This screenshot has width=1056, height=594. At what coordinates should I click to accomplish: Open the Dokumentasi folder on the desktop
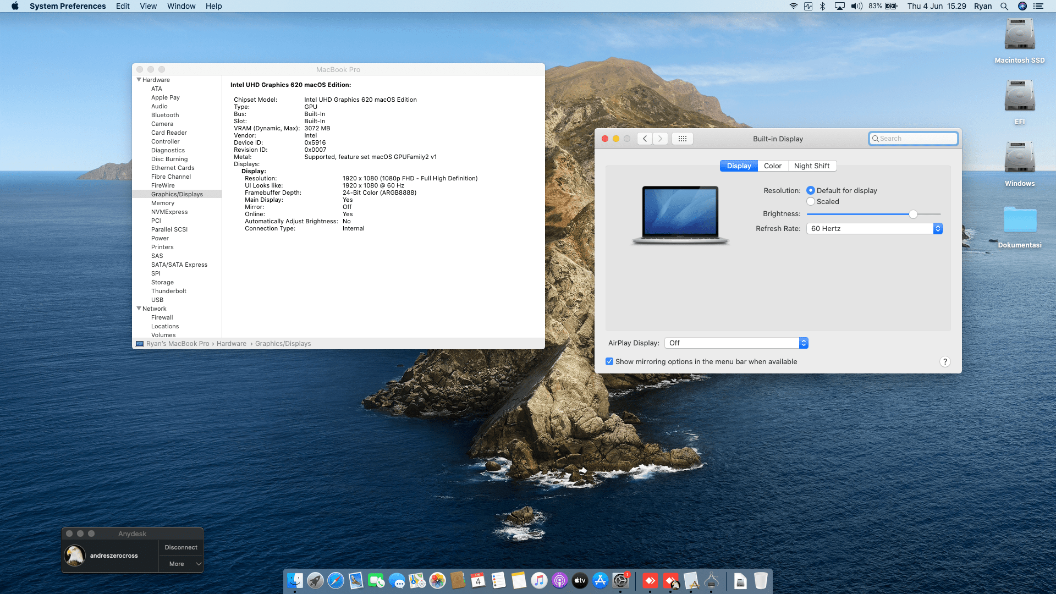click(1020, 227)
